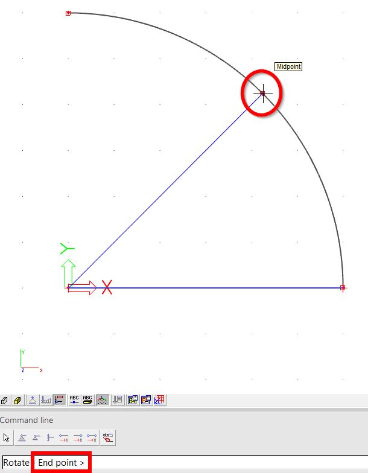The image size is (368, 473).
Task: Click the 'Command line' panel label
Action: (x=27, y=420)
